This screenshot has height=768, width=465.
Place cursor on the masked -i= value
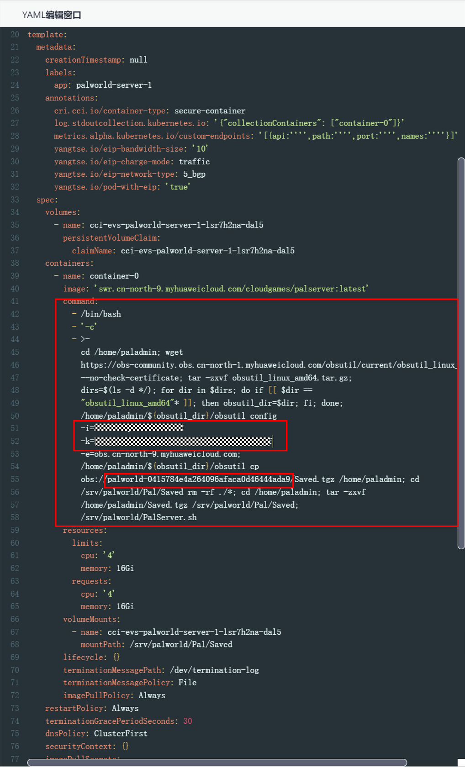[x=139, y=428]
